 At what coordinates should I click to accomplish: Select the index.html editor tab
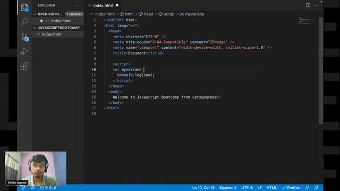103,5
